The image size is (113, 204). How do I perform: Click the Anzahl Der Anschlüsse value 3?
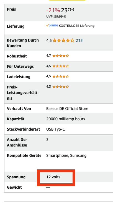(47, 140)
